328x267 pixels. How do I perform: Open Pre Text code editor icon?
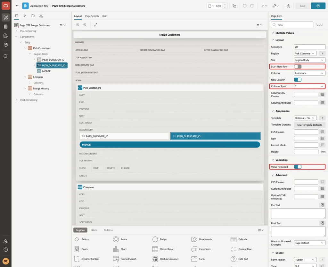(x=322, y=205)
